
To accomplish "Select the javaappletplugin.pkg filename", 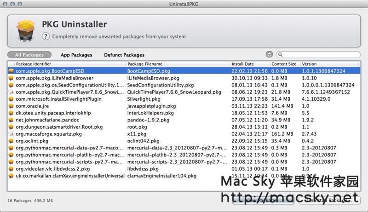I will coord(151,106).
